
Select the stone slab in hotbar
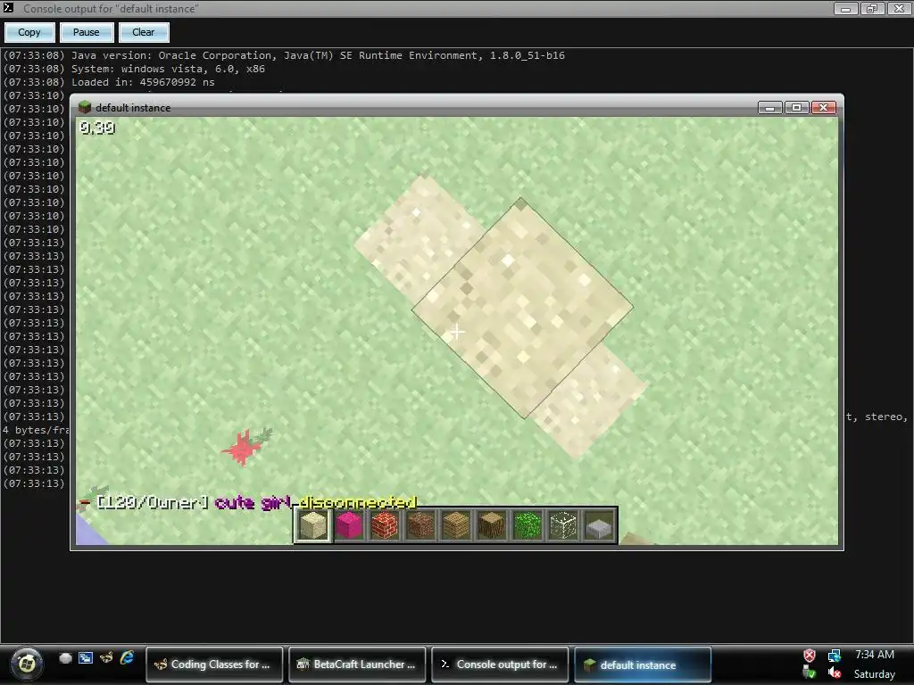pos(599,528)
